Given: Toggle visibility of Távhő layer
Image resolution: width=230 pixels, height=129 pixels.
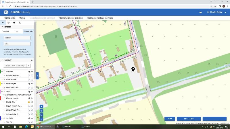Looking at the screenshot, I should click(32, 92).
